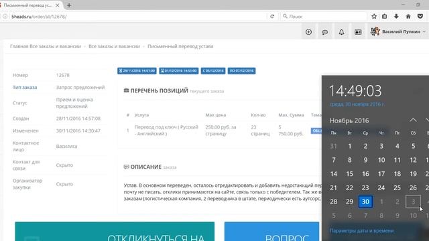429x241 pixels.
Task: Click the Max цена column header
Action: click(216, 115)
